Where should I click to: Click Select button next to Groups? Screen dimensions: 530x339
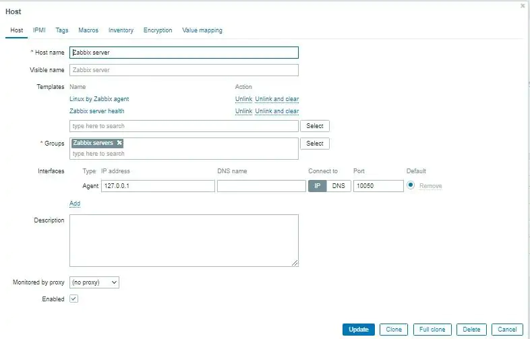tap(315, 144)
